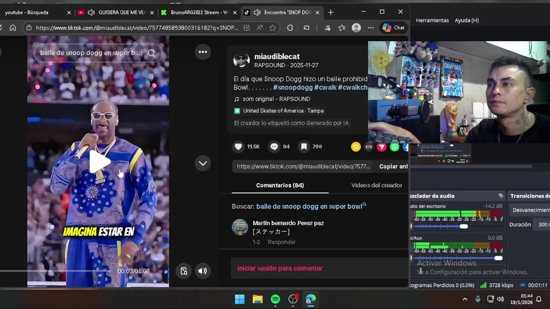Send to friends with the red paper-plane icon
The image size is (550, 309).
click(x=382, y=147)
